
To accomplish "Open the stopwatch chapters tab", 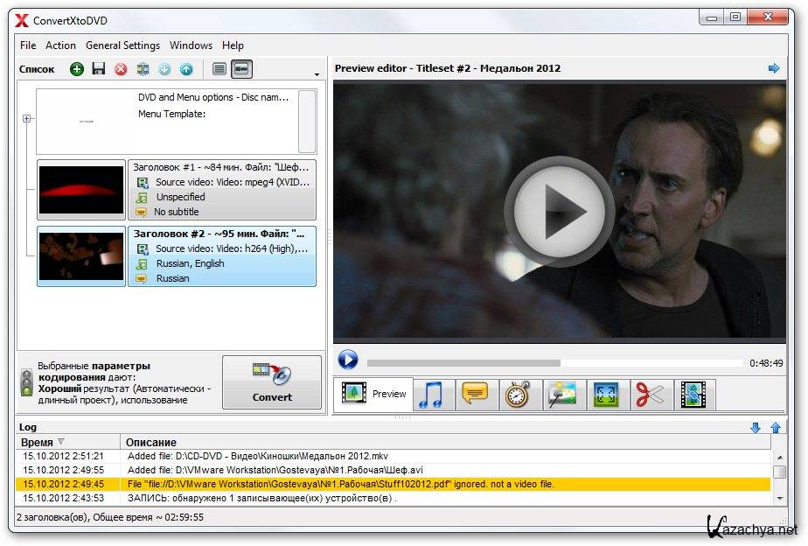I will point(518,395).
